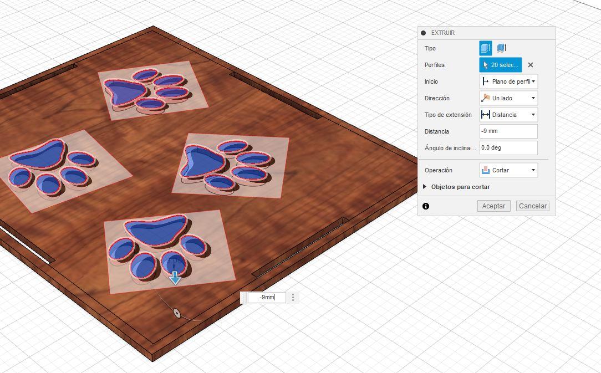Click the blue extrude distance arrow manipulator

(175, 278)
